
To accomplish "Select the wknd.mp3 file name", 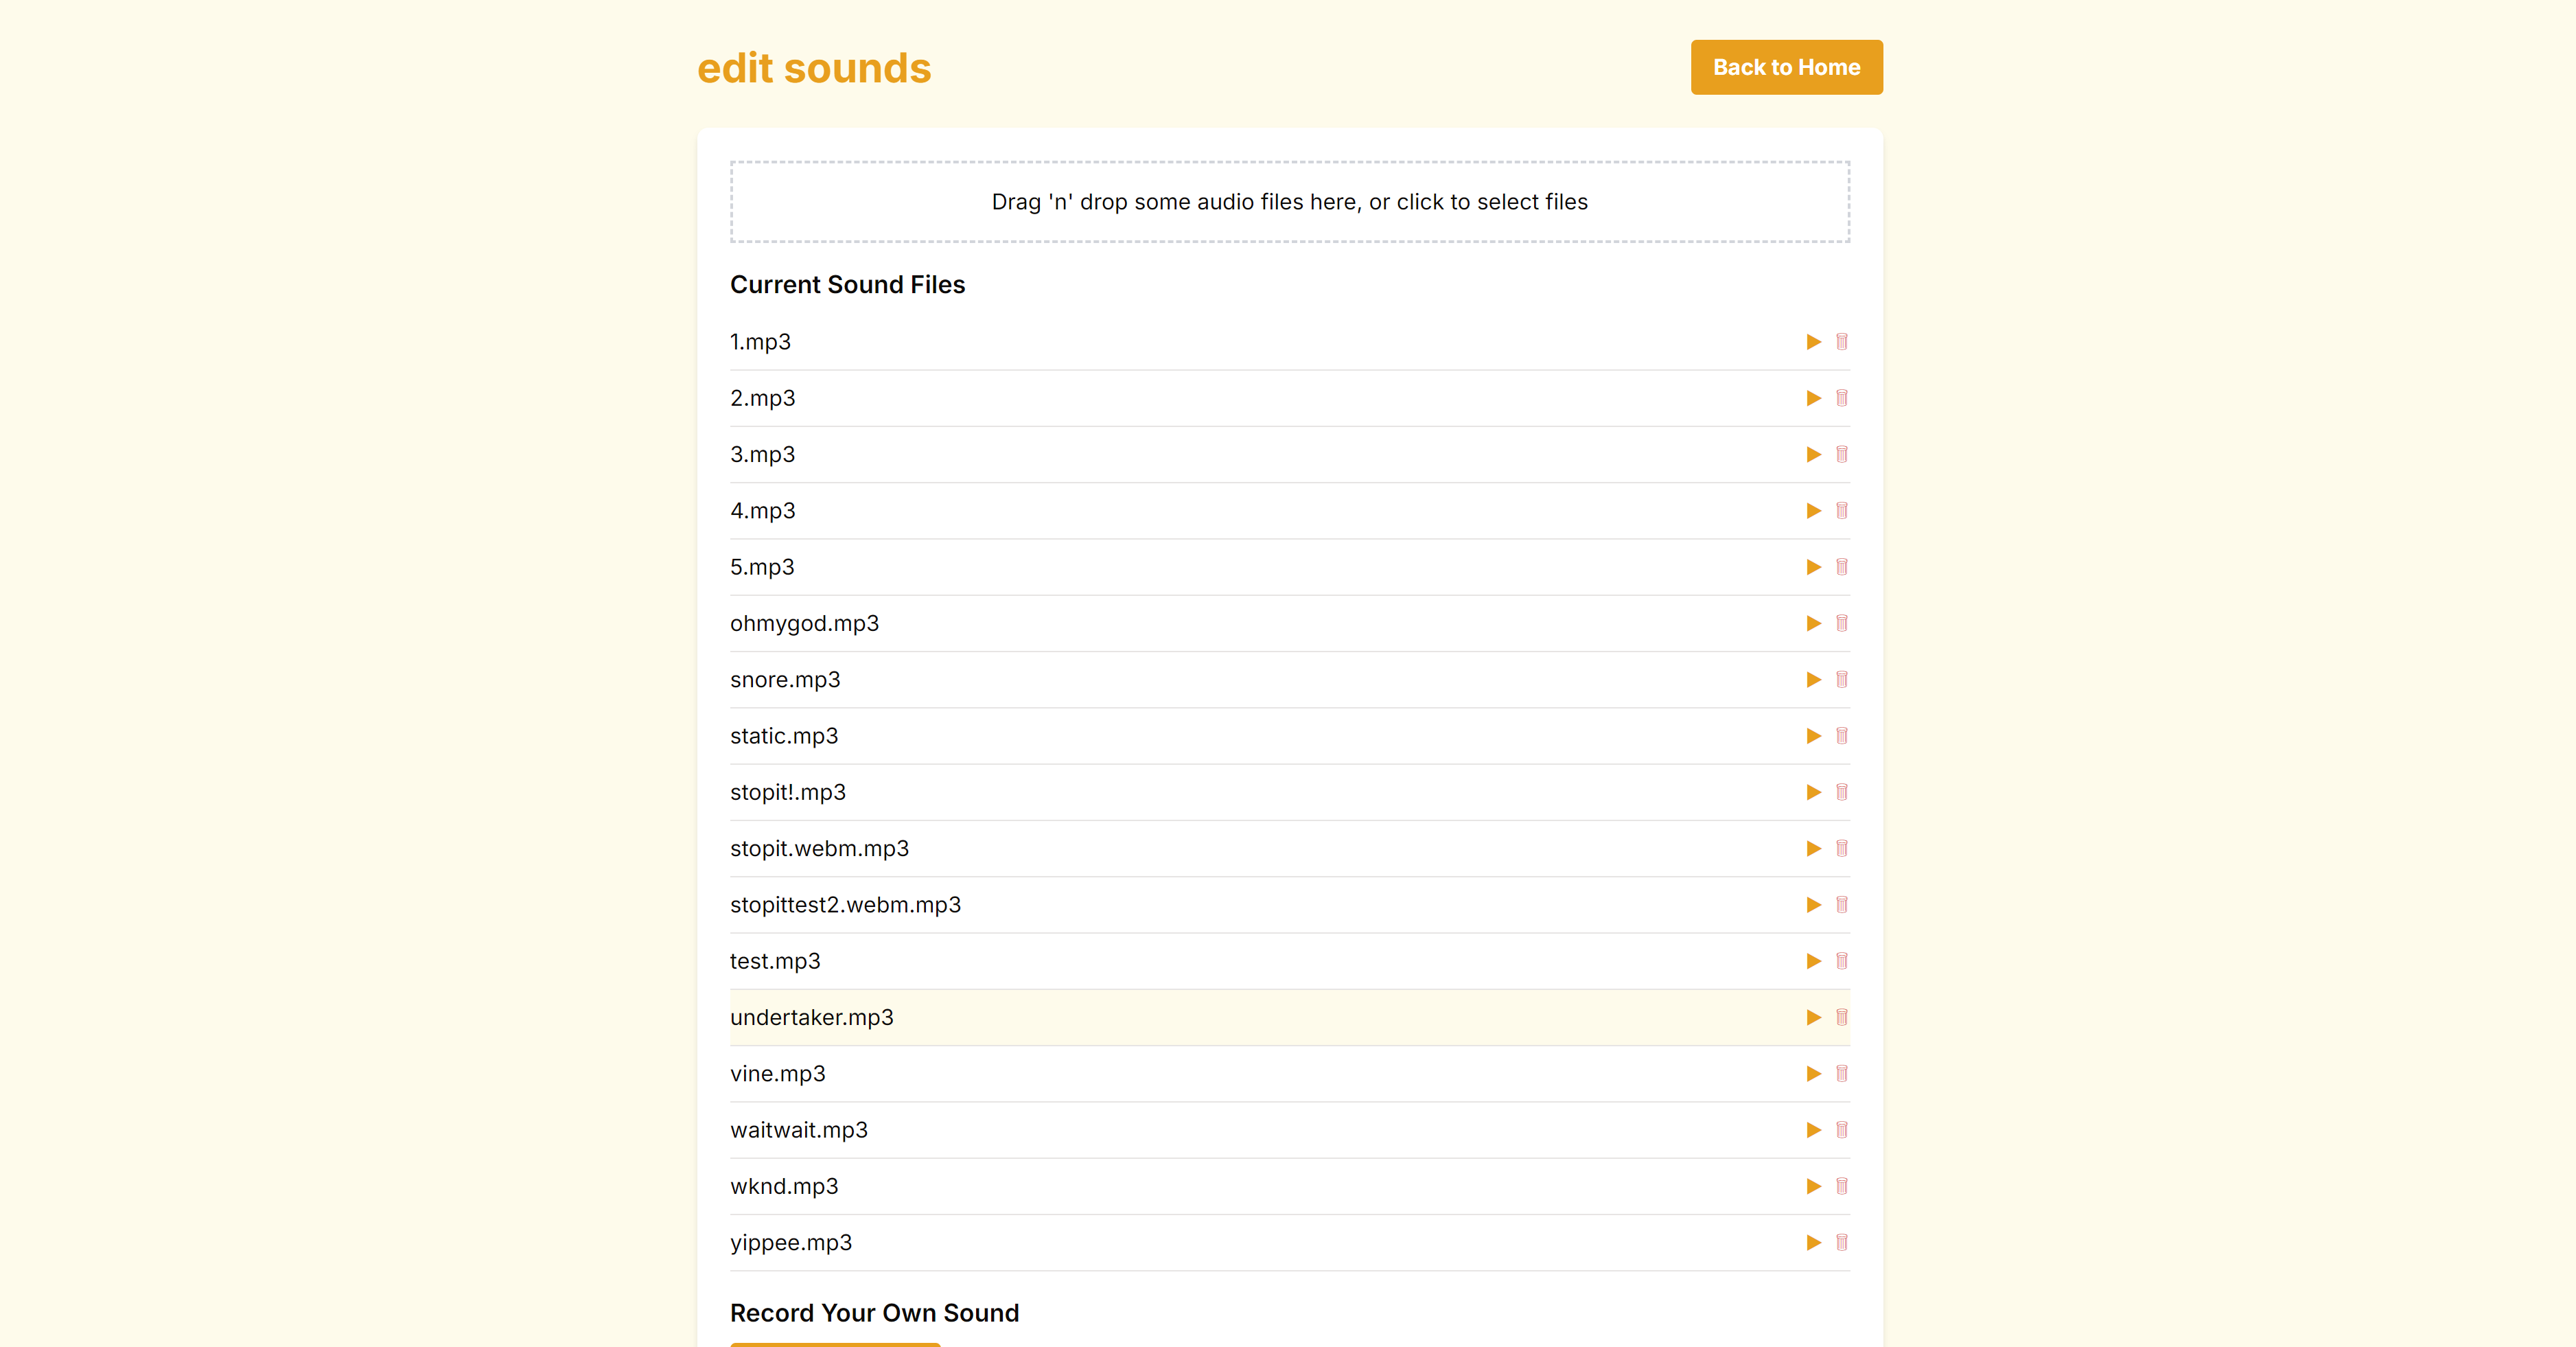I will [784, 1187].
